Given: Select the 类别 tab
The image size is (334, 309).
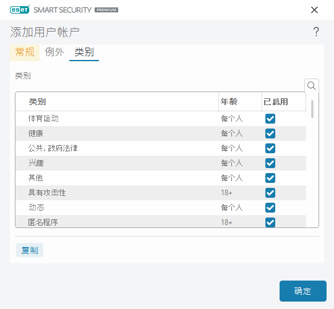Looking at the screenshot, I should pyautogui.click(x=84, y=53).
